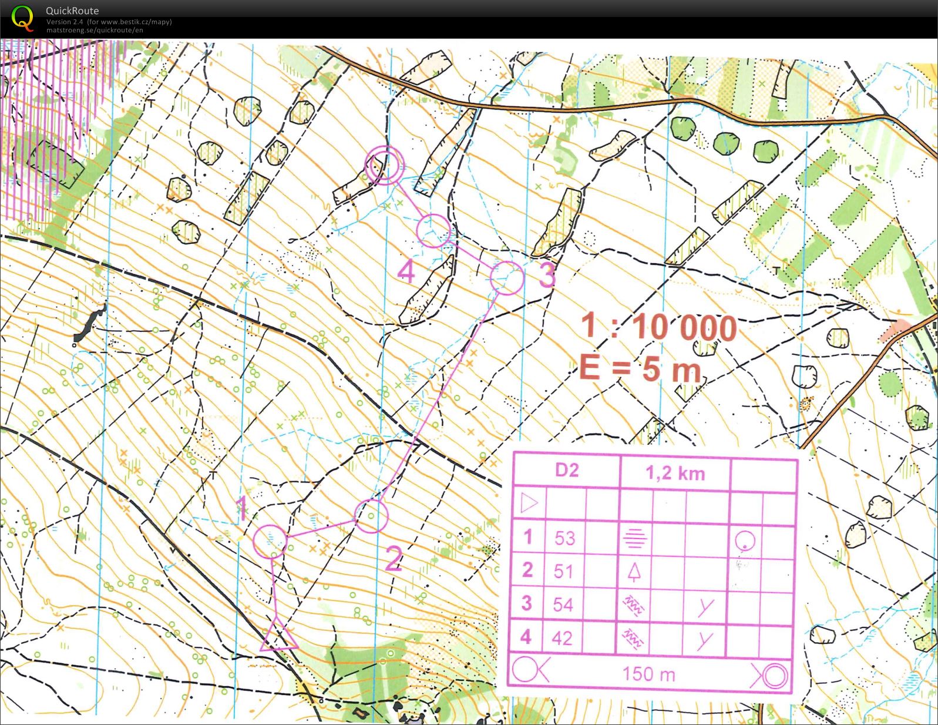Screen dimensions: 938x725
Task: Click row number 2 in the description table
Action: 527,570
